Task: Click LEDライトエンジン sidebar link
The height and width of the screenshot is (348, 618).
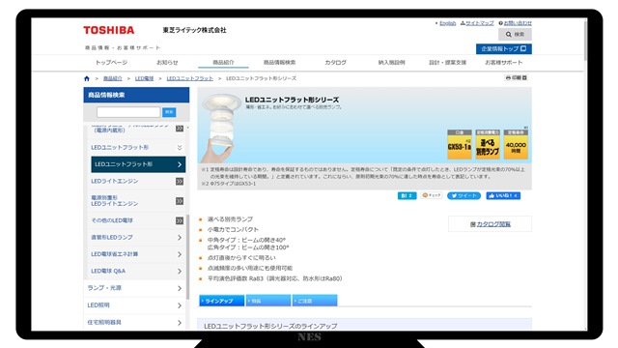Action: pos(115,181)
